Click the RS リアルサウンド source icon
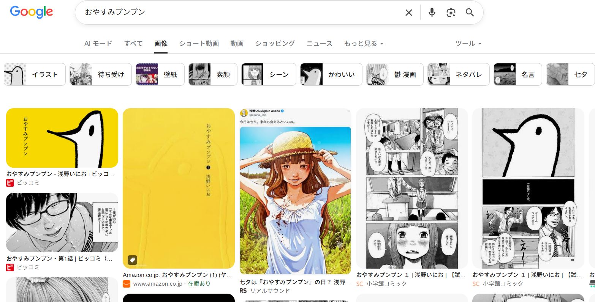The image size is (595, 302). pyautogui.click(x=243, y=291)
